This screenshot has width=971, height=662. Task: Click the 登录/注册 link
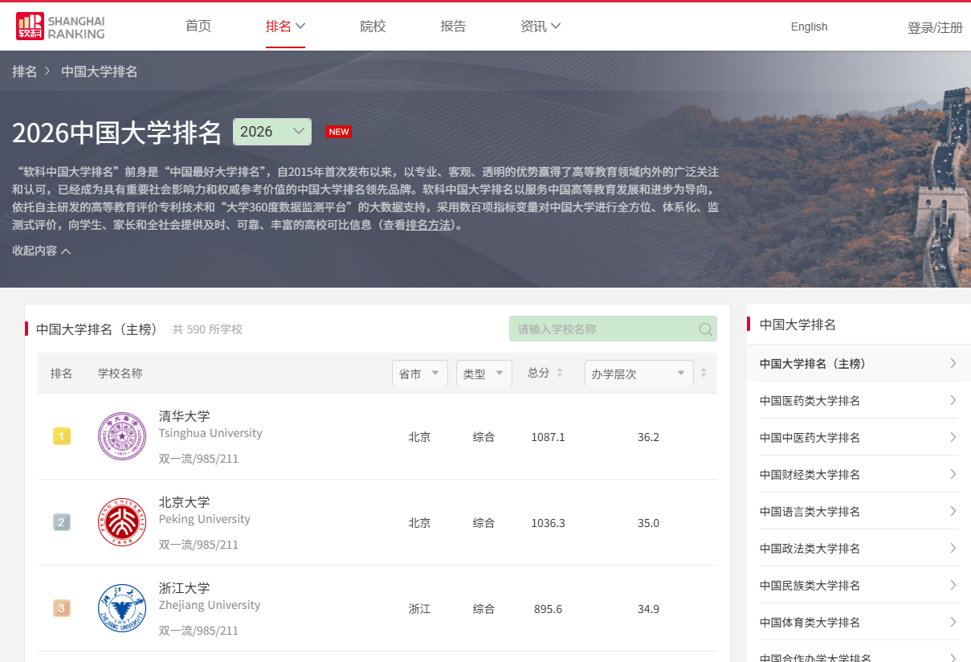click(934, 27)
